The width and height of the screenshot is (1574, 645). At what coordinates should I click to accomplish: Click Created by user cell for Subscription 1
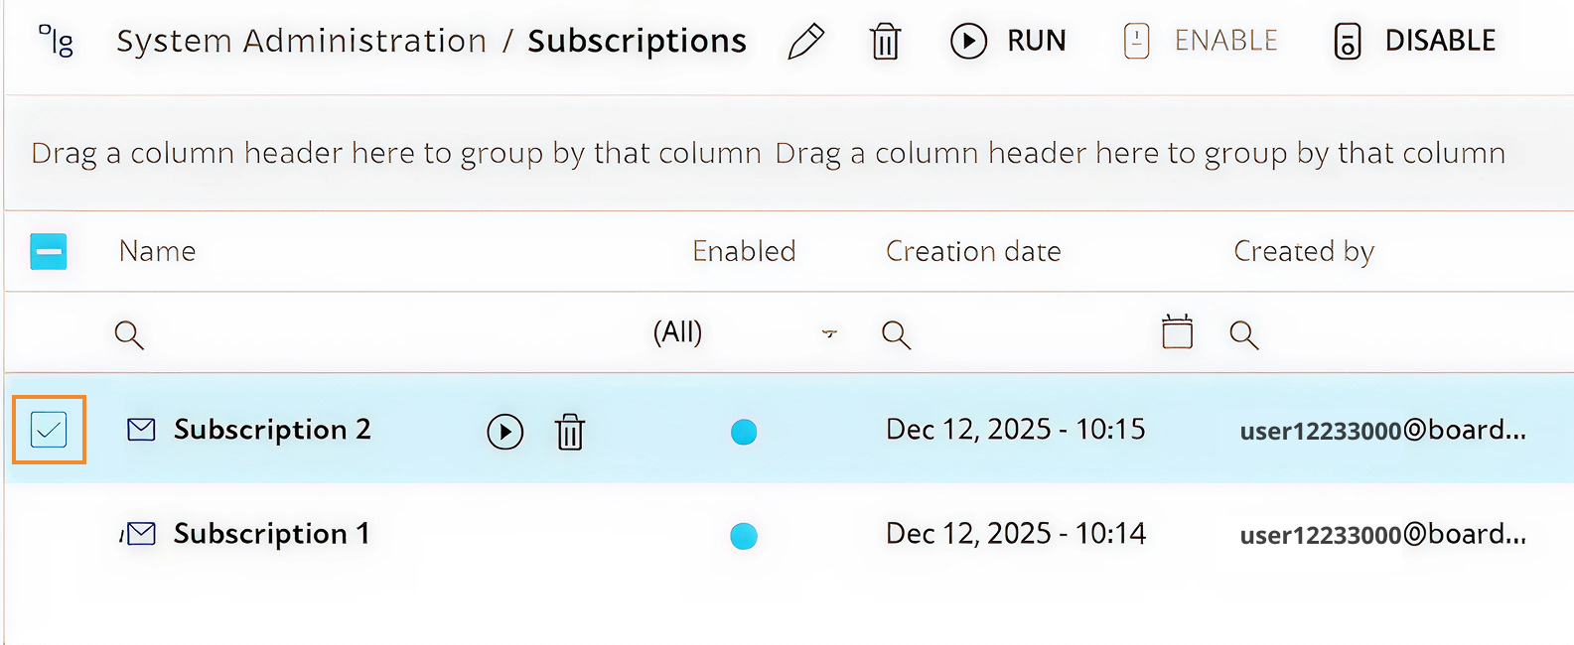(x=1383, y=534)
